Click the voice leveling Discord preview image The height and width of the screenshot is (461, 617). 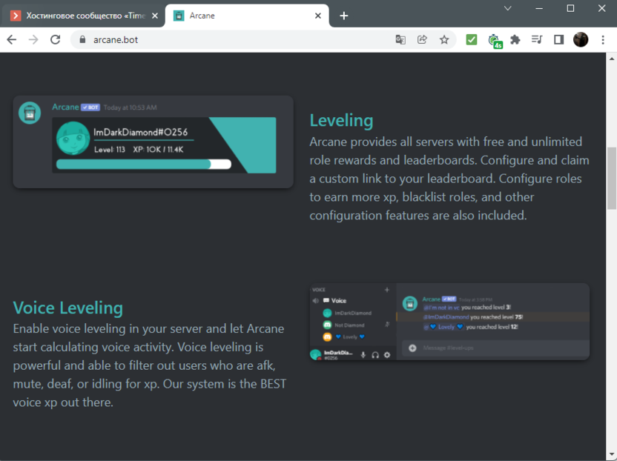point(449,322)
